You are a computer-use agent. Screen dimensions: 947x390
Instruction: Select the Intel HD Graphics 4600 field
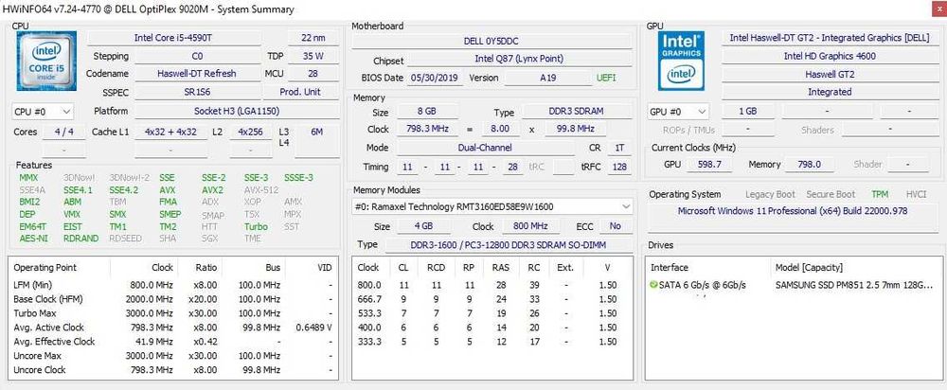tap(830, 56)
